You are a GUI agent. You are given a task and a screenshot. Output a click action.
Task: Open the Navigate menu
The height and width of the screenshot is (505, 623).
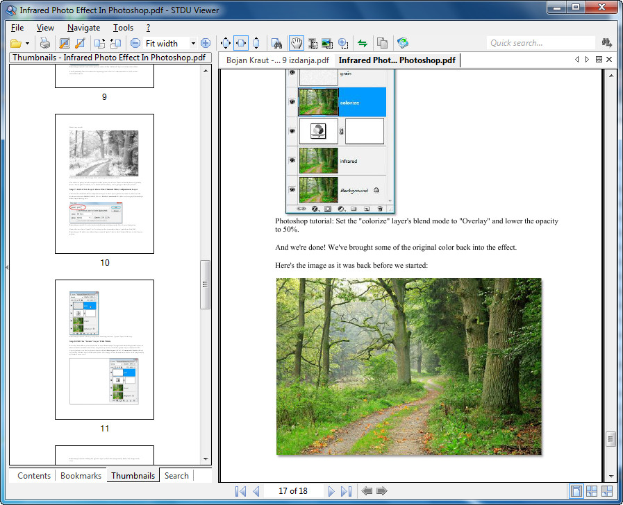(x=83, y=28)
